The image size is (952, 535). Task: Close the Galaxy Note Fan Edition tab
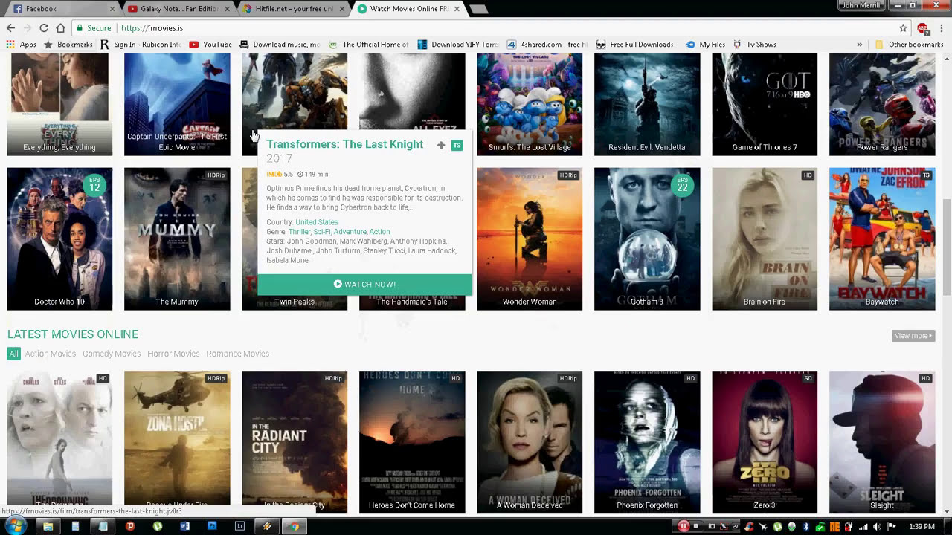pyautogui.click(x=228, y=9)
